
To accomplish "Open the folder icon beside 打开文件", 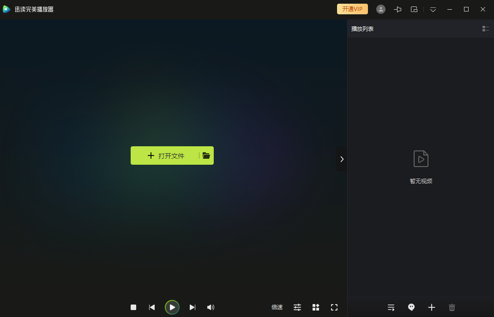I will 206,156.
